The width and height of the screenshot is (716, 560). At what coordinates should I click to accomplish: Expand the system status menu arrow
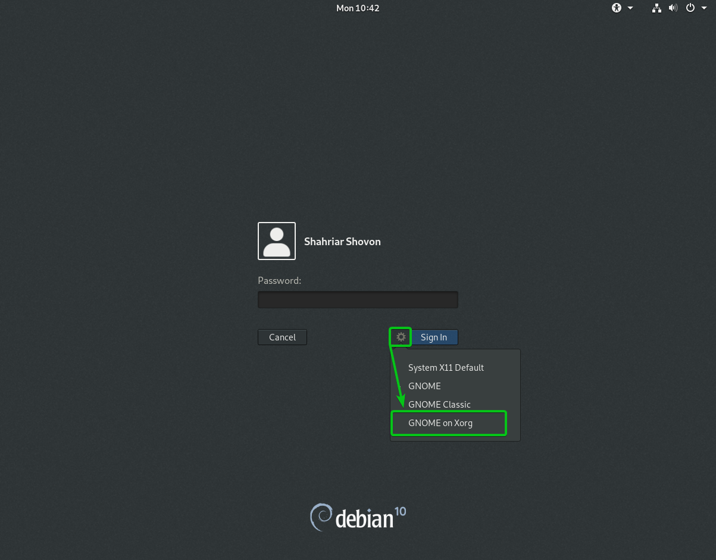[x=704, y=8]
